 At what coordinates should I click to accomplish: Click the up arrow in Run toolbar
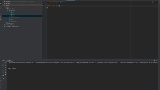pos(6,63)
